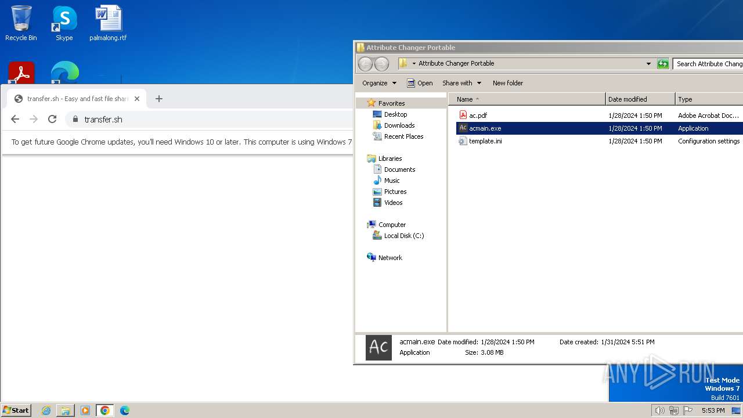
Task: Open the Recycle Bin desktop icon
Action: [x=21, y=23]
